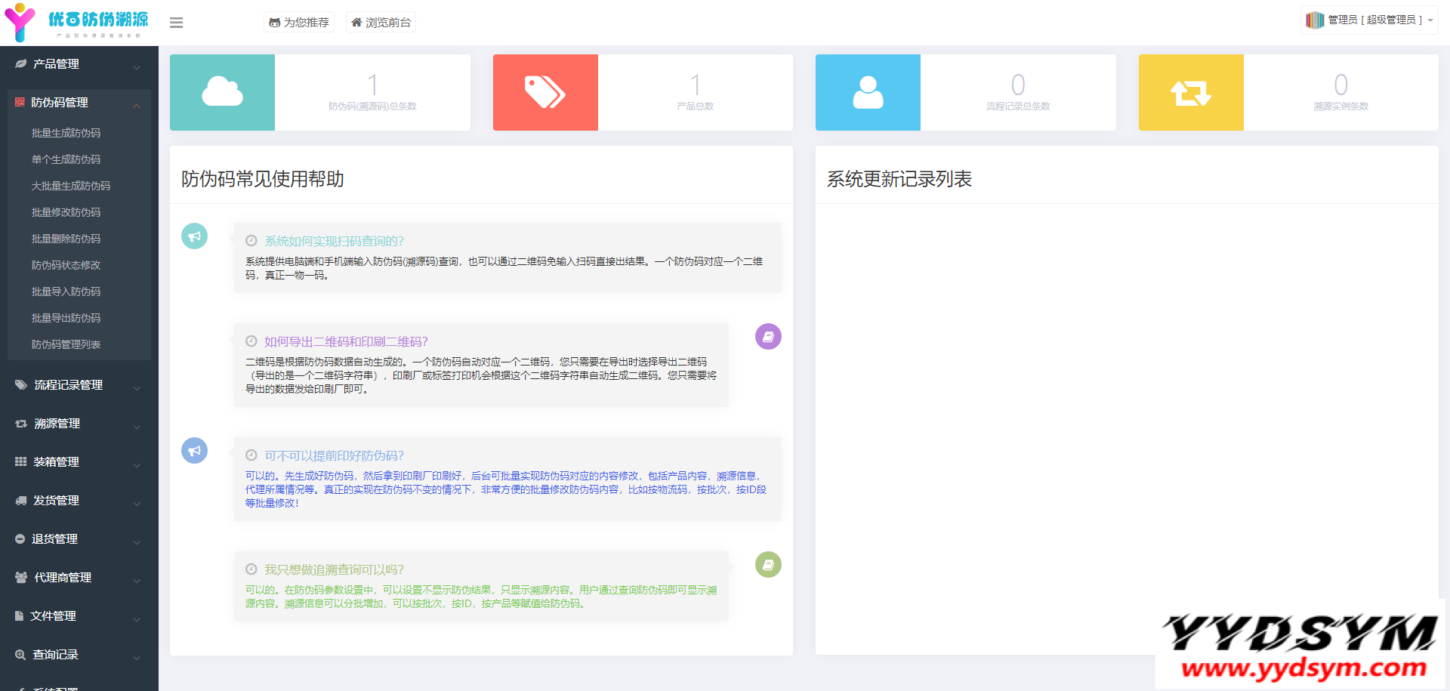Select 批量生成防伪码 in the sidebar
The width and height of the screenshot is (1450, 691).
66,133
